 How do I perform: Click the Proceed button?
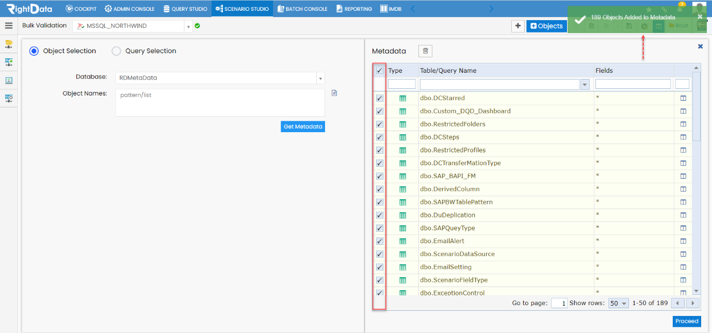687,321
